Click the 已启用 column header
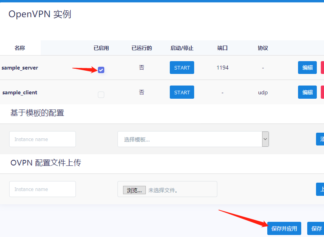The height and width of the screenshot is (237, 324). click(x=101, y=48)
